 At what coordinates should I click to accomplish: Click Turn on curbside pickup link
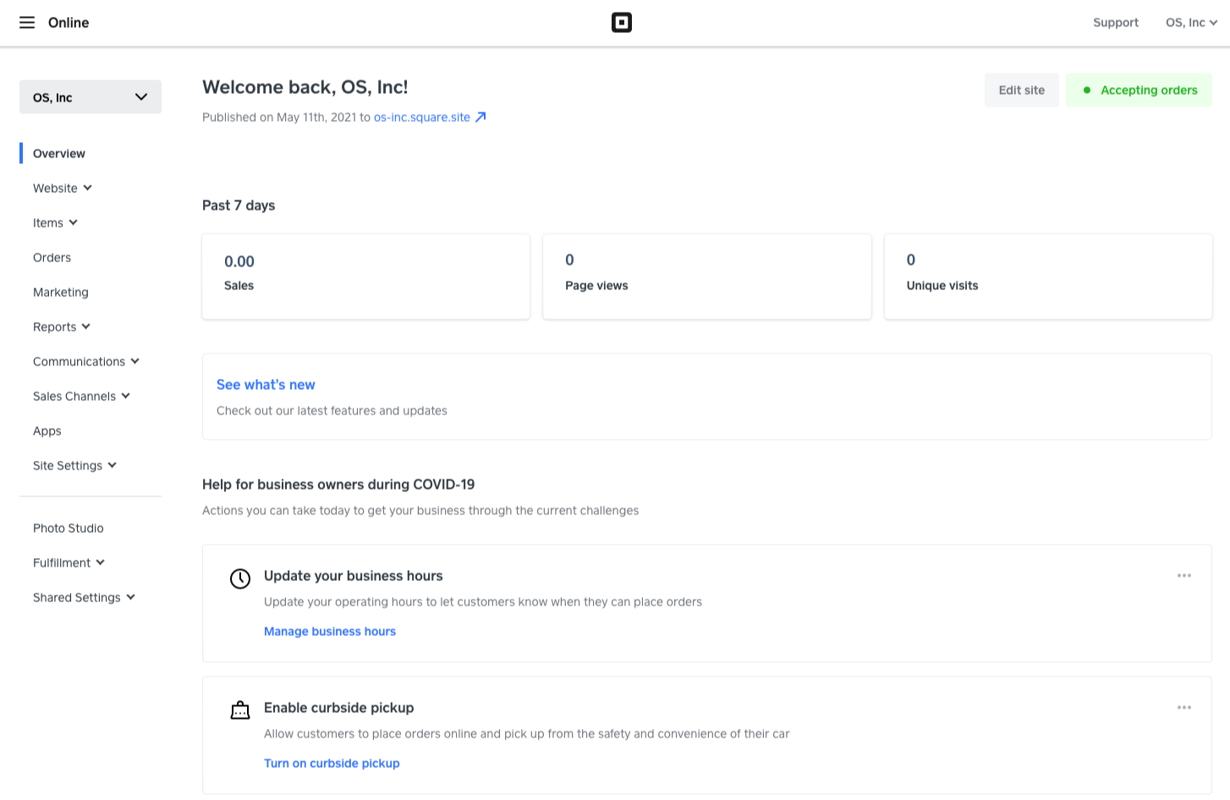click(332, 764)
